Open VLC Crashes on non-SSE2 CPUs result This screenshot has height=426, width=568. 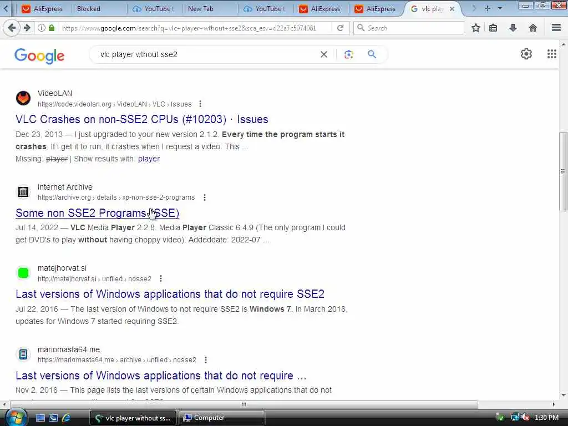(142, 119)
